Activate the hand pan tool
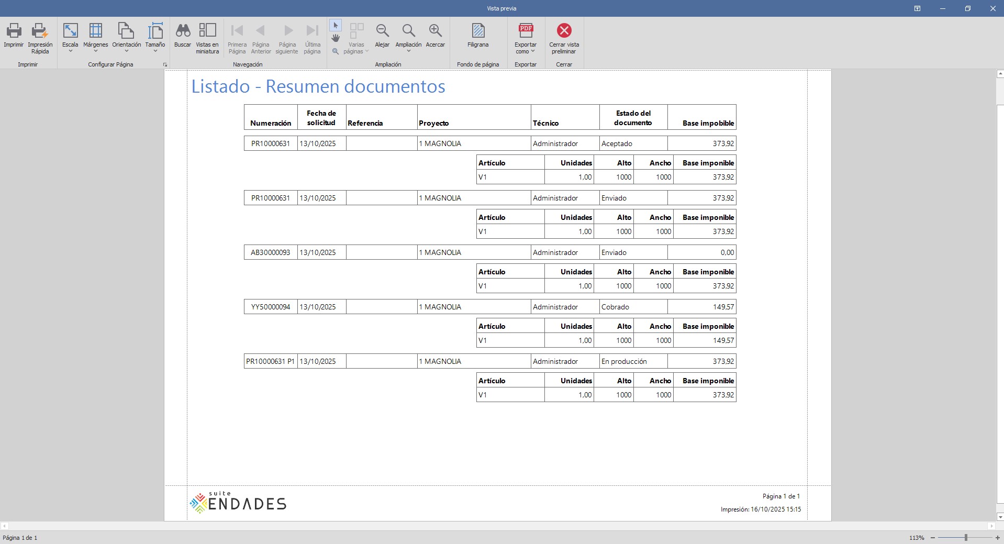Image resolution: width=1004 pixels, height=544 pixels. (x=336, y=38)
